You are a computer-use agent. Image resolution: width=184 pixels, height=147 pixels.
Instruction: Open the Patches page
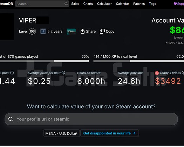139,4
